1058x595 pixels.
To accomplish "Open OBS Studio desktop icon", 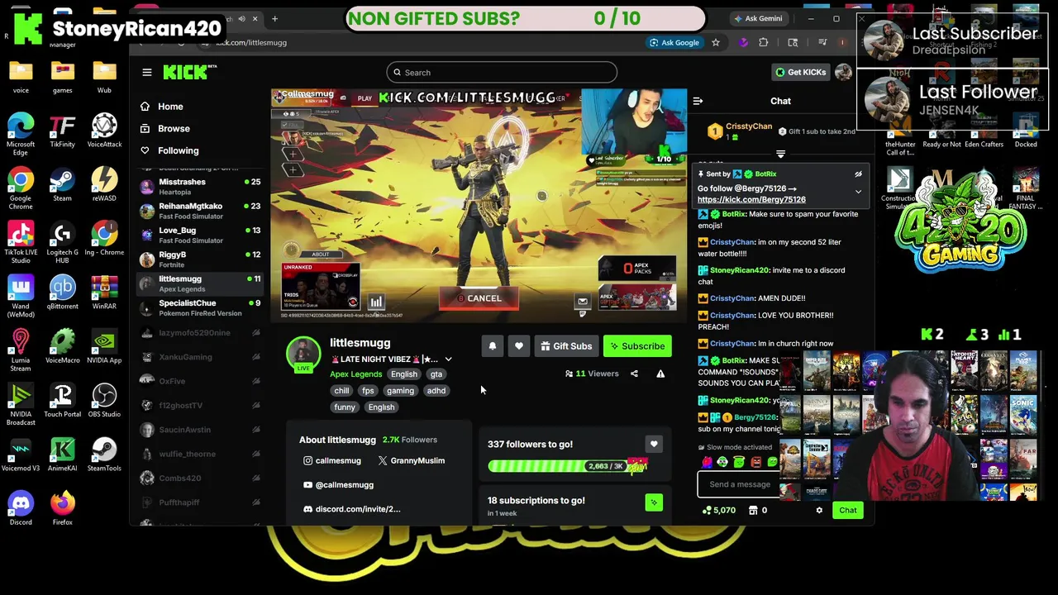I will tap(104, 401).
